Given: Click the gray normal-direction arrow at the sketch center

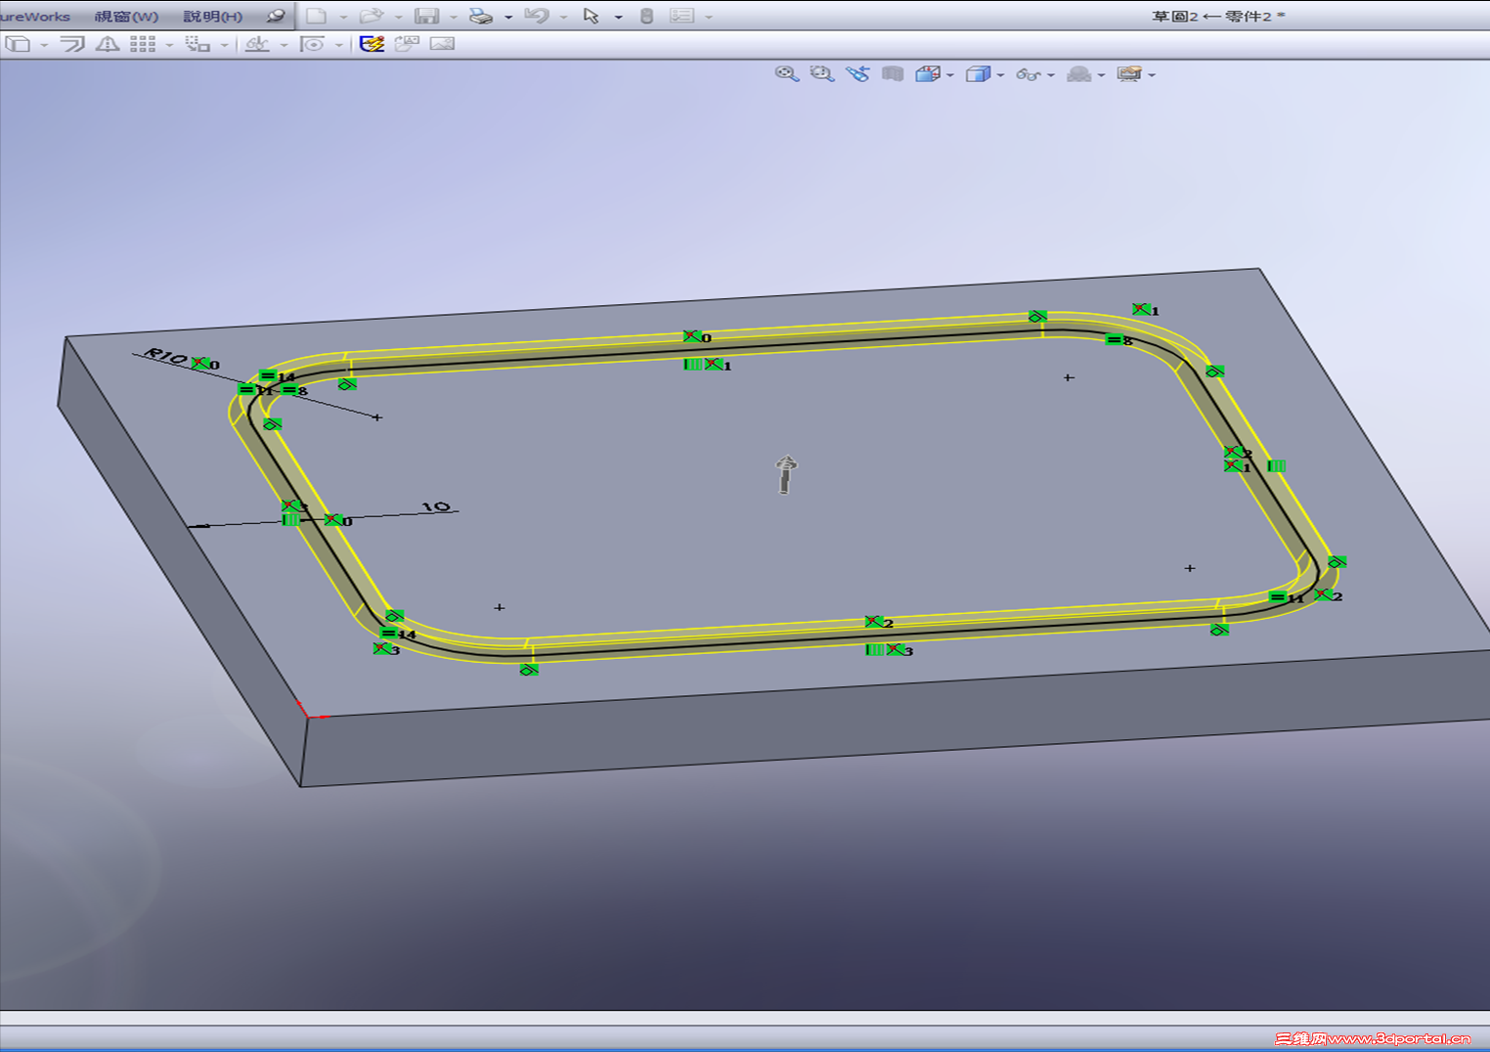Looking at the screenshot, I should 785,474.
